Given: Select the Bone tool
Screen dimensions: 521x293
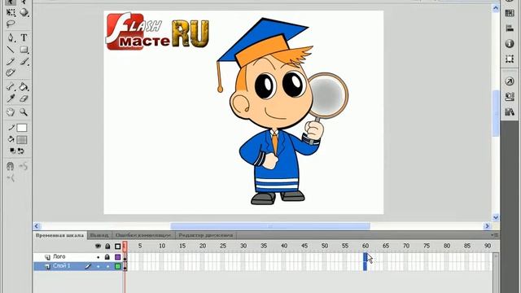Looking at the screenshot, I should point(11,87).
